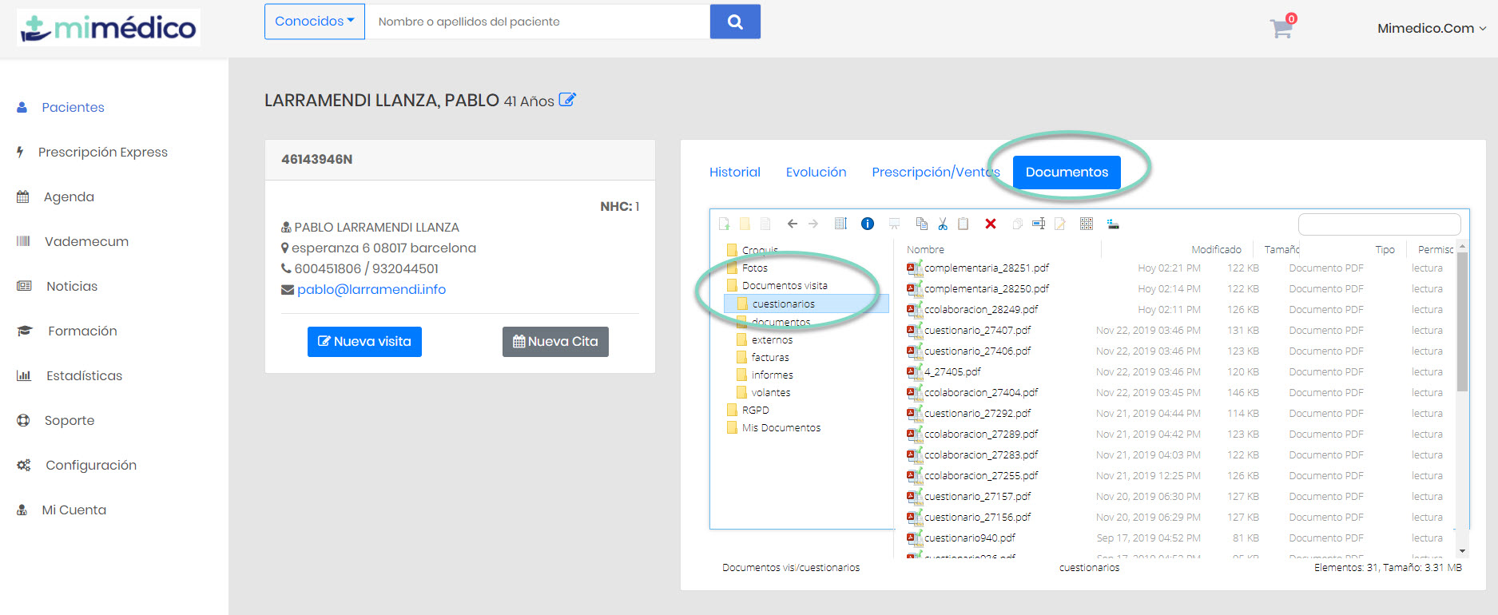Switch to the Historial tab
The image size is (1498, 615).
point(734,173)
